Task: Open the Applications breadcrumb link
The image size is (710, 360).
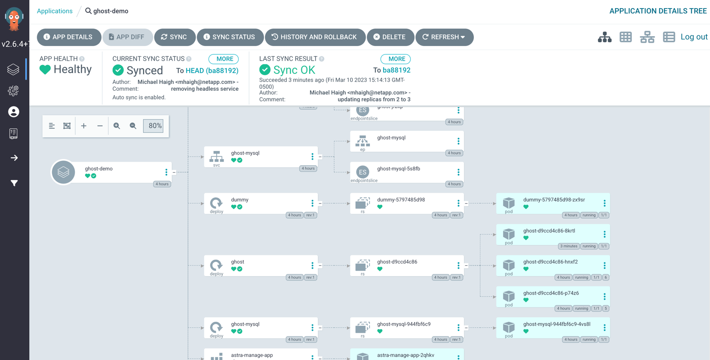Action: click(x=55, y=11)
